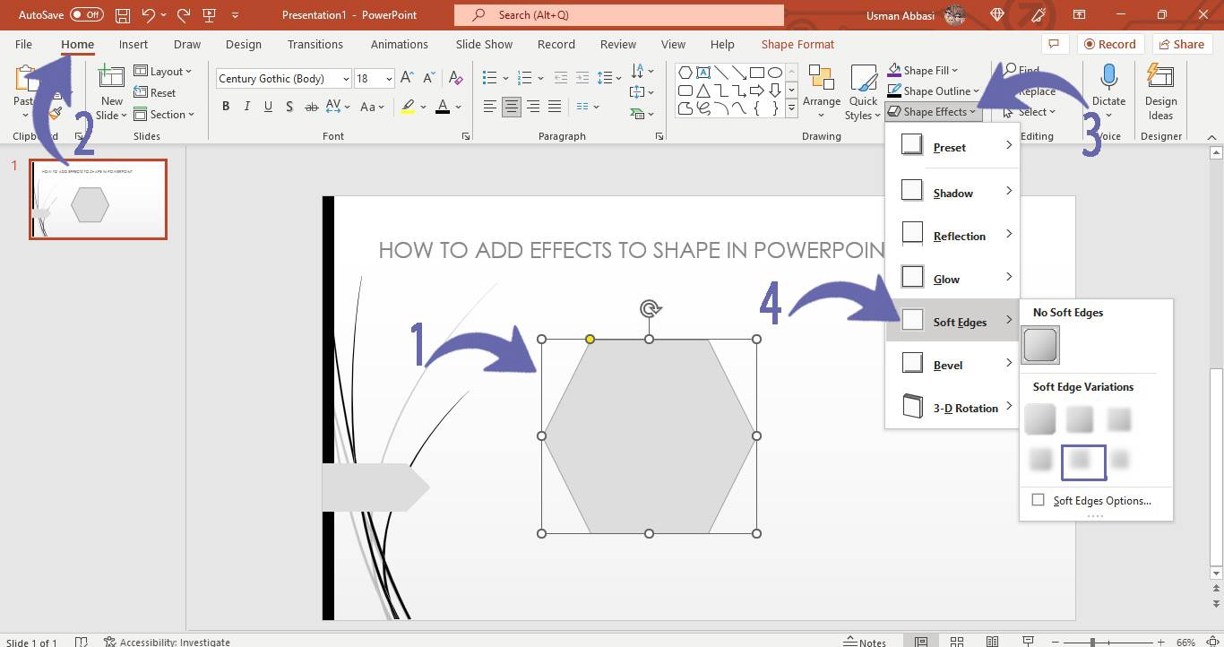
Task: Open Design Ideas pane
Action: pyautogui.click(x=1160, y=92)
